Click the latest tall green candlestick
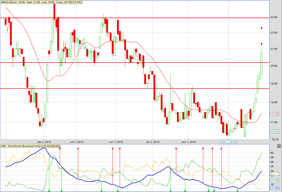Screen dimensions: 282x192 261,64
